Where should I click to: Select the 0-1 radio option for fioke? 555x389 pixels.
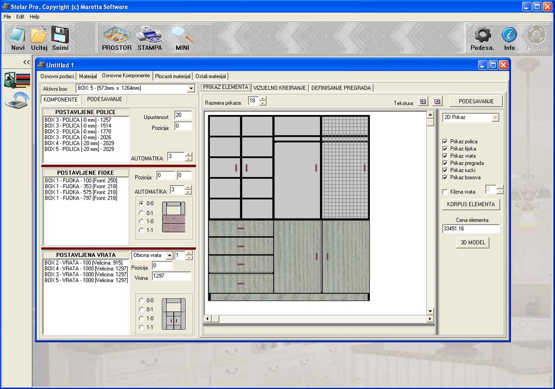point(142,213)
